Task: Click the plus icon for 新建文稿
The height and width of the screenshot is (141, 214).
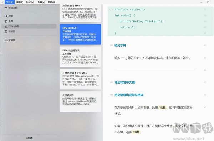Action: point(6,7)
